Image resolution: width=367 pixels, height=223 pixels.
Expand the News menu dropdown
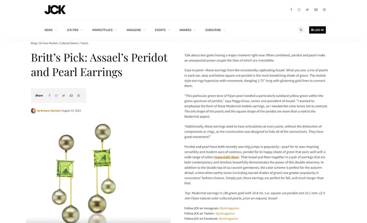coord(51,30)
